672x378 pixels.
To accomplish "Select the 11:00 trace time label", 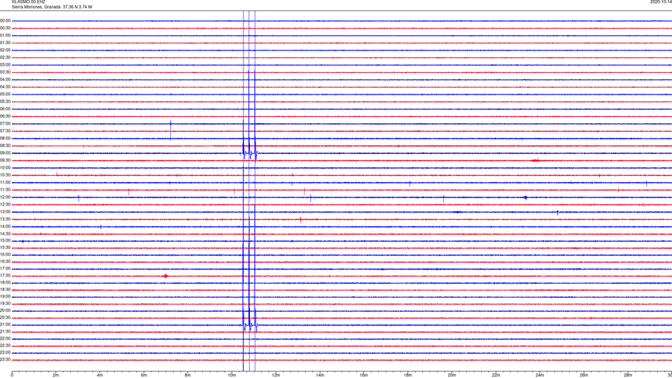I will (5, 183).
